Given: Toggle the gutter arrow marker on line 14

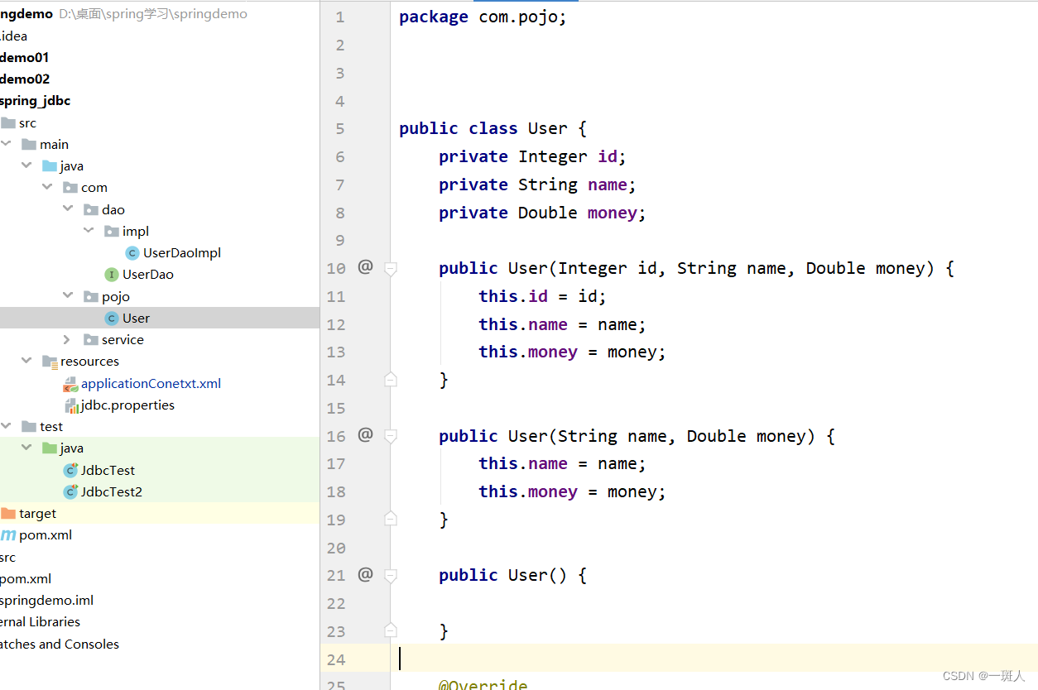Looking at the screenshot, I should 389,380.
